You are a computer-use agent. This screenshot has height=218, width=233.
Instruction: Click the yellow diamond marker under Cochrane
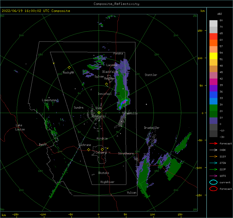[x=89, y=150]
